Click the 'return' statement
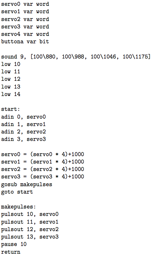Viewport: 154px width, 256px height. coord(11,252)
